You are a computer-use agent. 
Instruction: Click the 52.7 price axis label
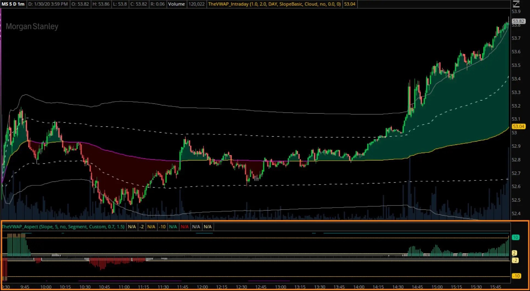(x=516, y=173)
